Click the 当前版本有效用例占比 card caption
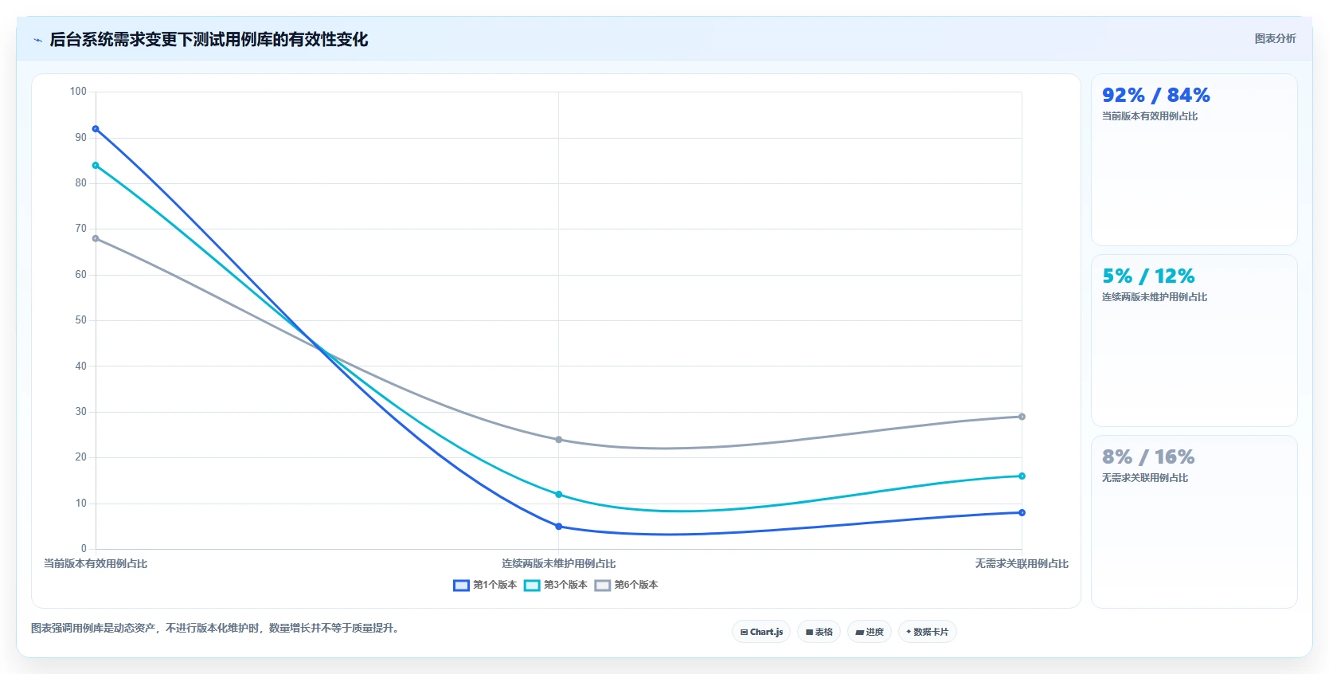Screen dimensions: 1329x674 (x=1150, y=116)
